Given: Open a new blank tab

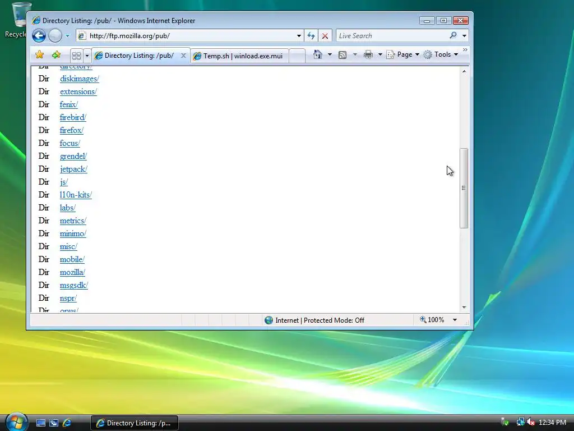Looking at the screenshot, I should pyautogui.click(x=297, y=56).
